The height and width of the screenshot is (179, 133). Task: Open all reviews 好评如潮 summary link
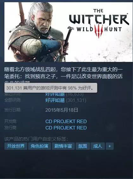click(x=55, y=100)
